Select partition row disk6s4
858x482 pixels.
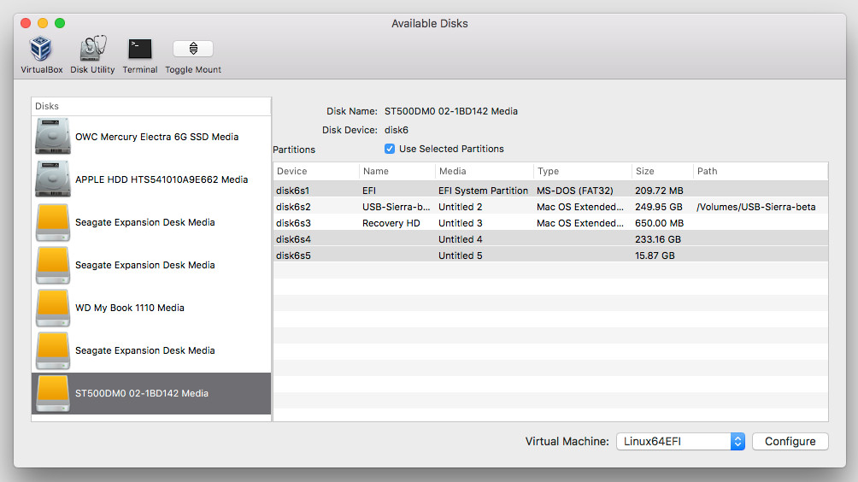point(550,239)
